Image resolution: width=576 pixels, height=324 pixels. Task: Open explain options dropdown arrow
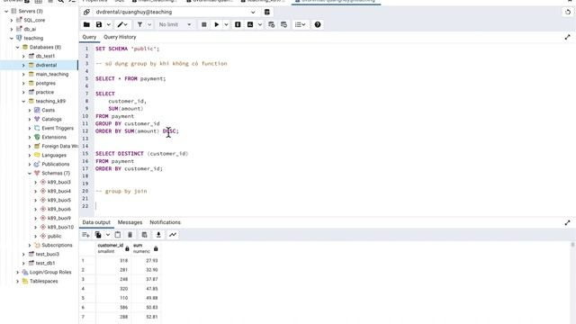click(260, 24)
